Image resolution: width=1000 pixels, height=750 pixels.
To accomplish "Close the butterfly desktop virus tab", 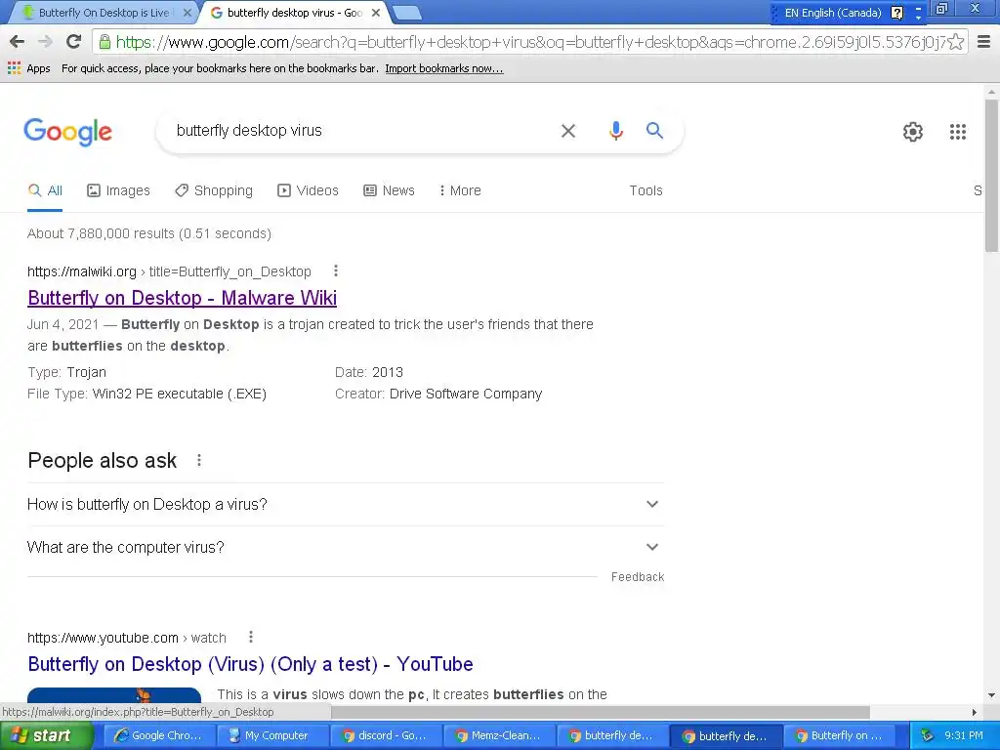I will (376, 12).
